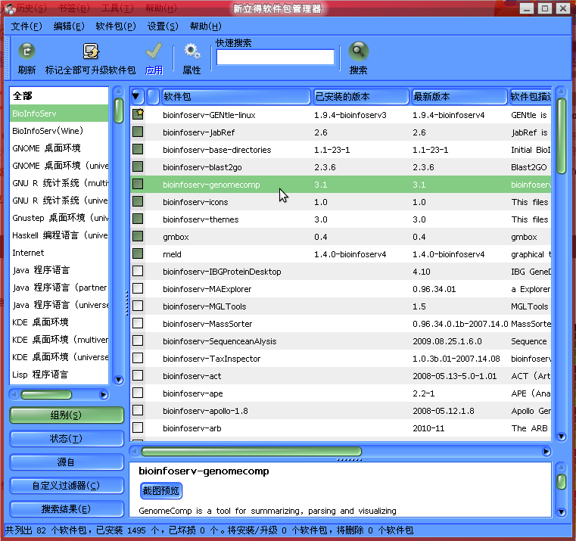Click status icon of bioinfoserv-GENtle-linux
Image resolution: width=576 pixels, height=541 pixels.
(x=138, y=114)
